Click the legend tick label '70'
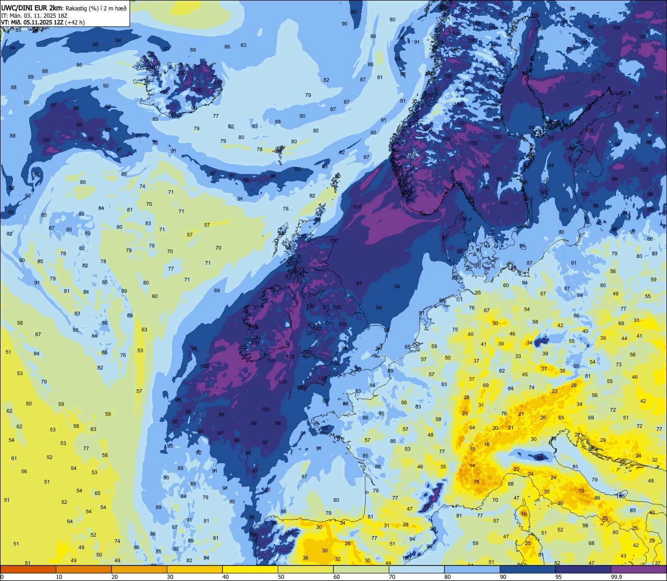The image size is (667, 581). coord(392,577)
